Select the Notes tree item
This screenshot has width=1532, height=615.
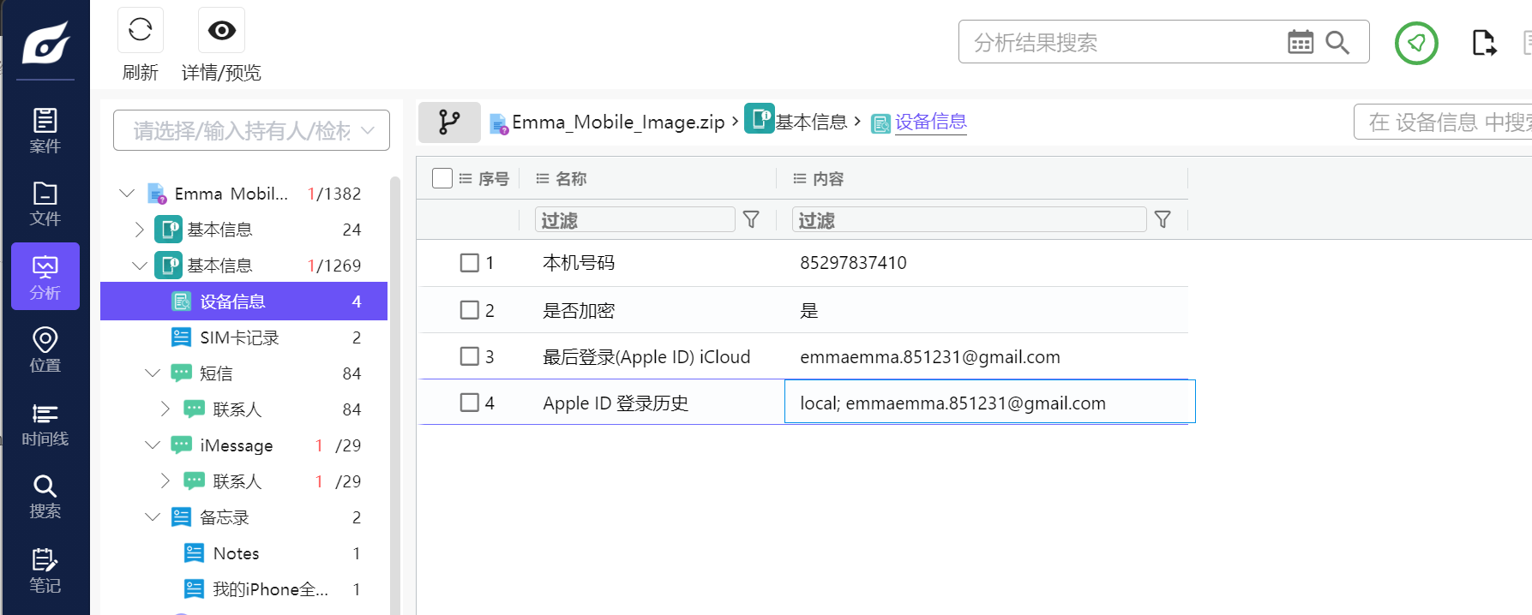point(243,553)
